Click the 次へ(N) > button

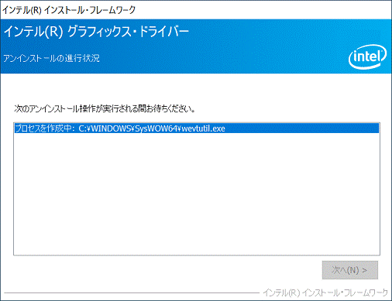350,270
